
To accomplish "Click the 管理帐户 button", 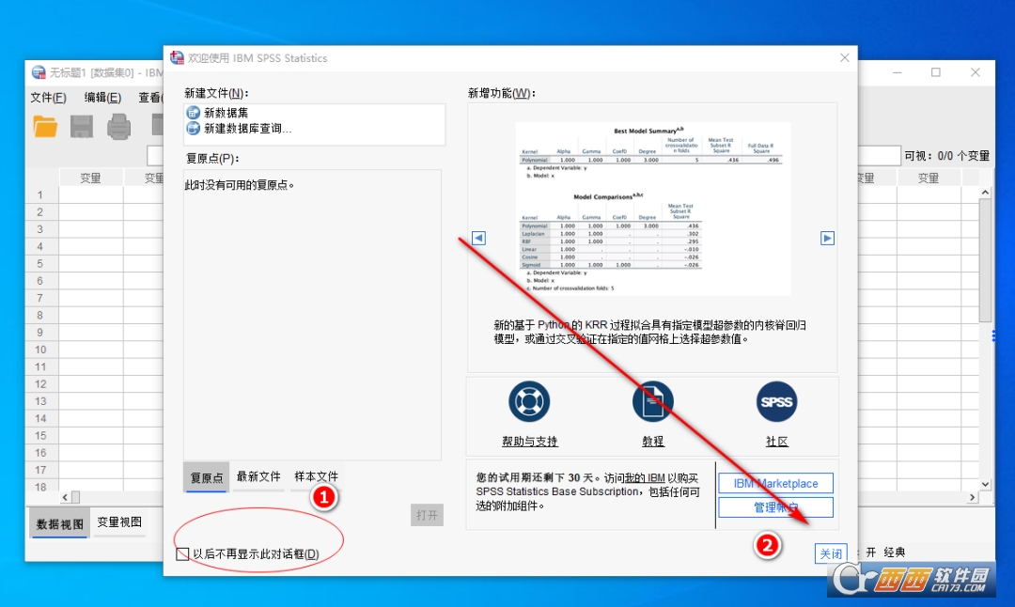I will point(775,507).
